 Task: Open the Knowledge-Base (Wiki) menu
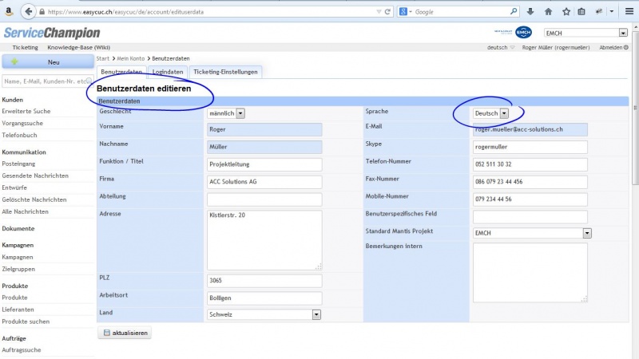(78, 47)
